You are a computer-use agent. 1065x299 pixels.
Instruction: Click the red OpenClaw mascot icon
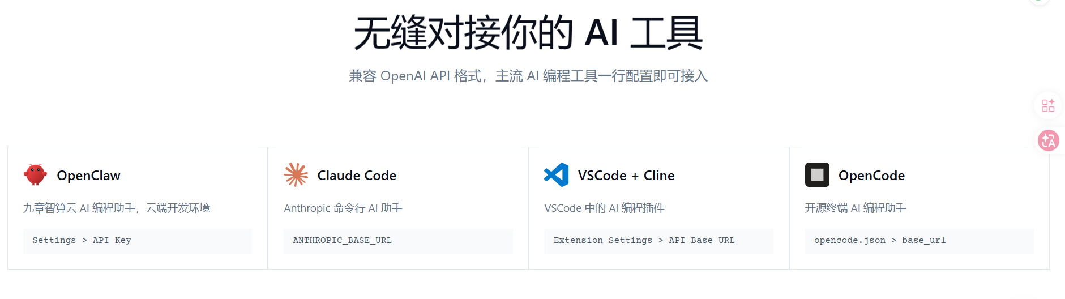click(x=35, y=175)
